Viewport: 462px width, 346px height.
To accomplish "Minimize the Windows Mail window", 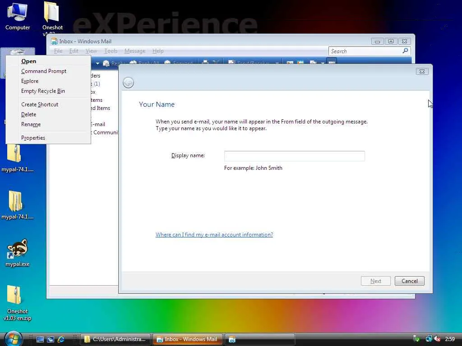I will (377, 41).
